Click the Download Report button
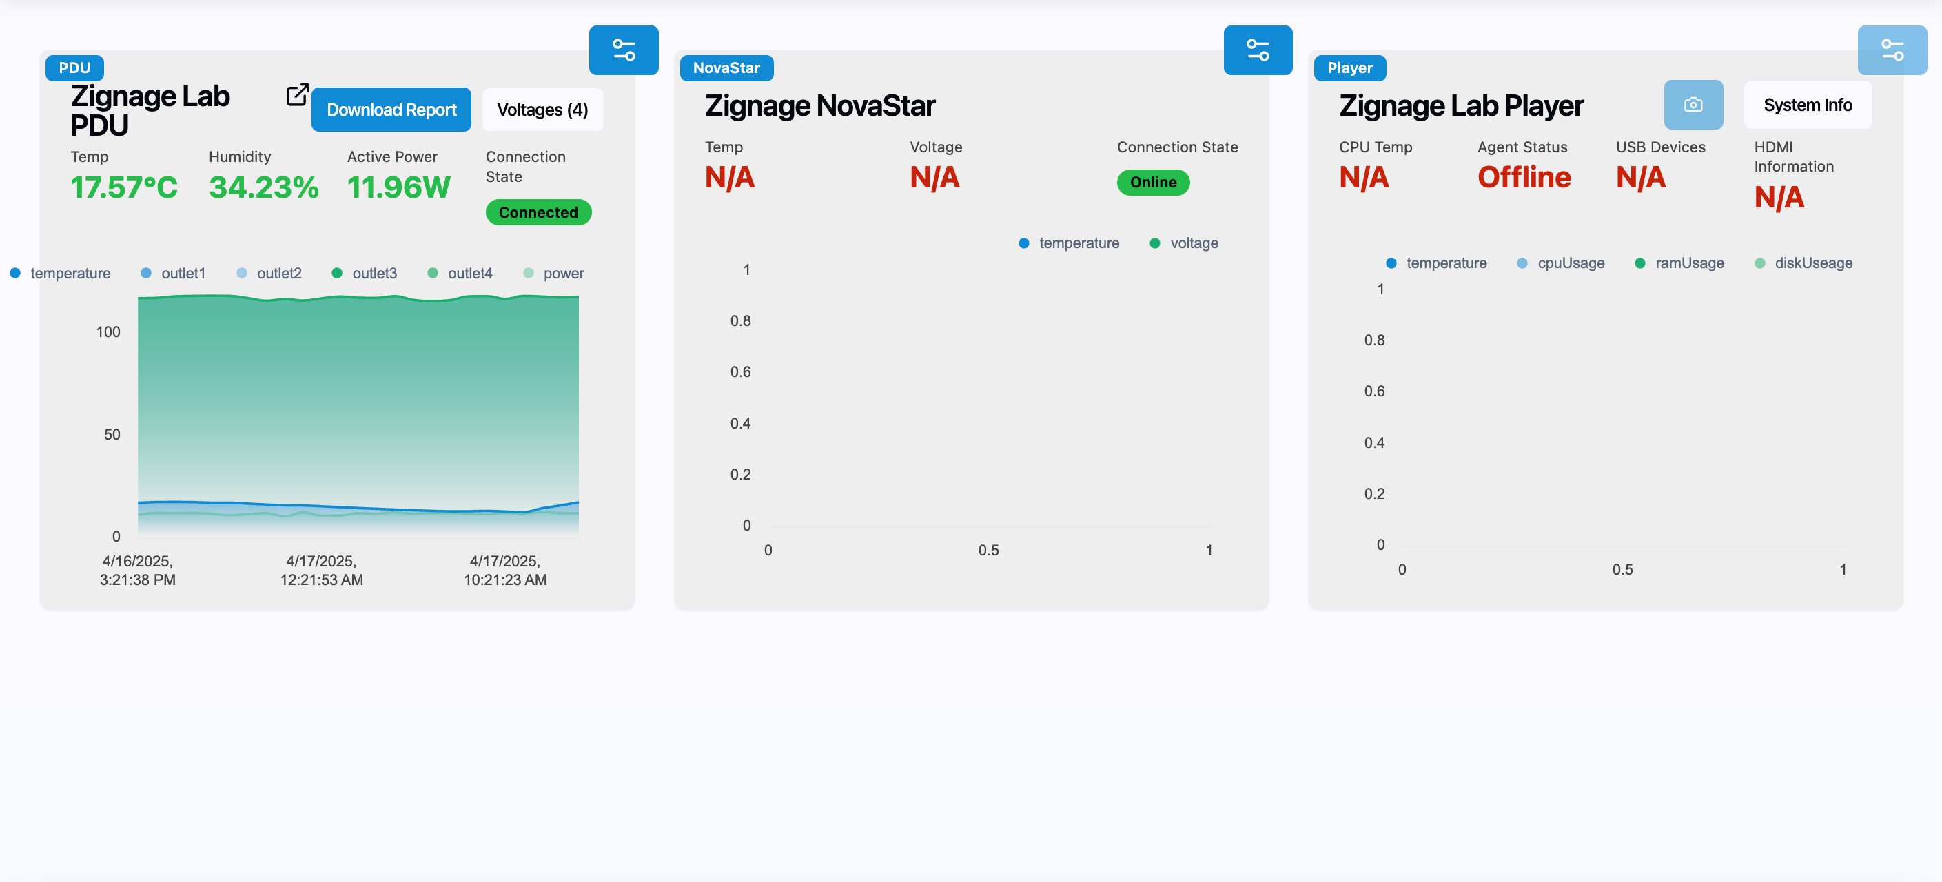Image resolution: width=1942 pixels, height=882 pixels. pyautogui.click(x=391, y=110)
